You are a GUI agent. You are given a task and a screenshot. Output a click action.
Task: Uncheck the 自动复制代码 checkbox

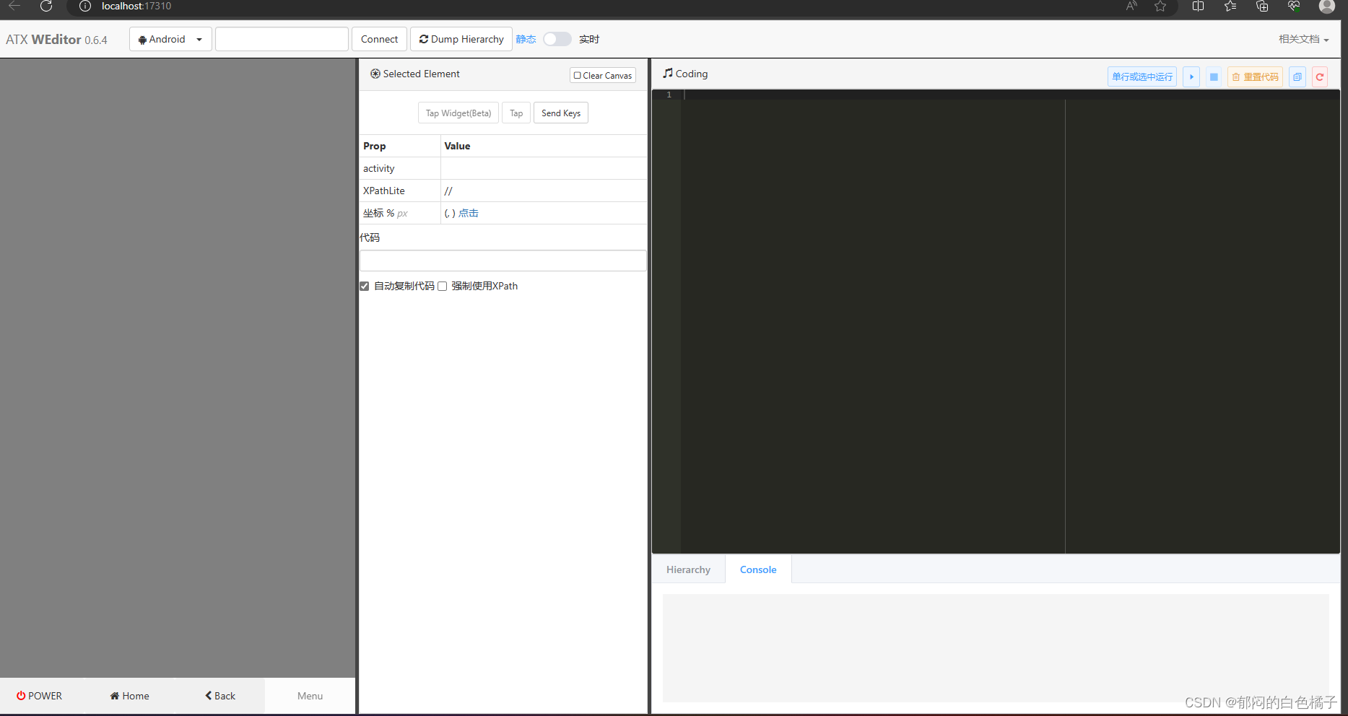pos(364,286)
